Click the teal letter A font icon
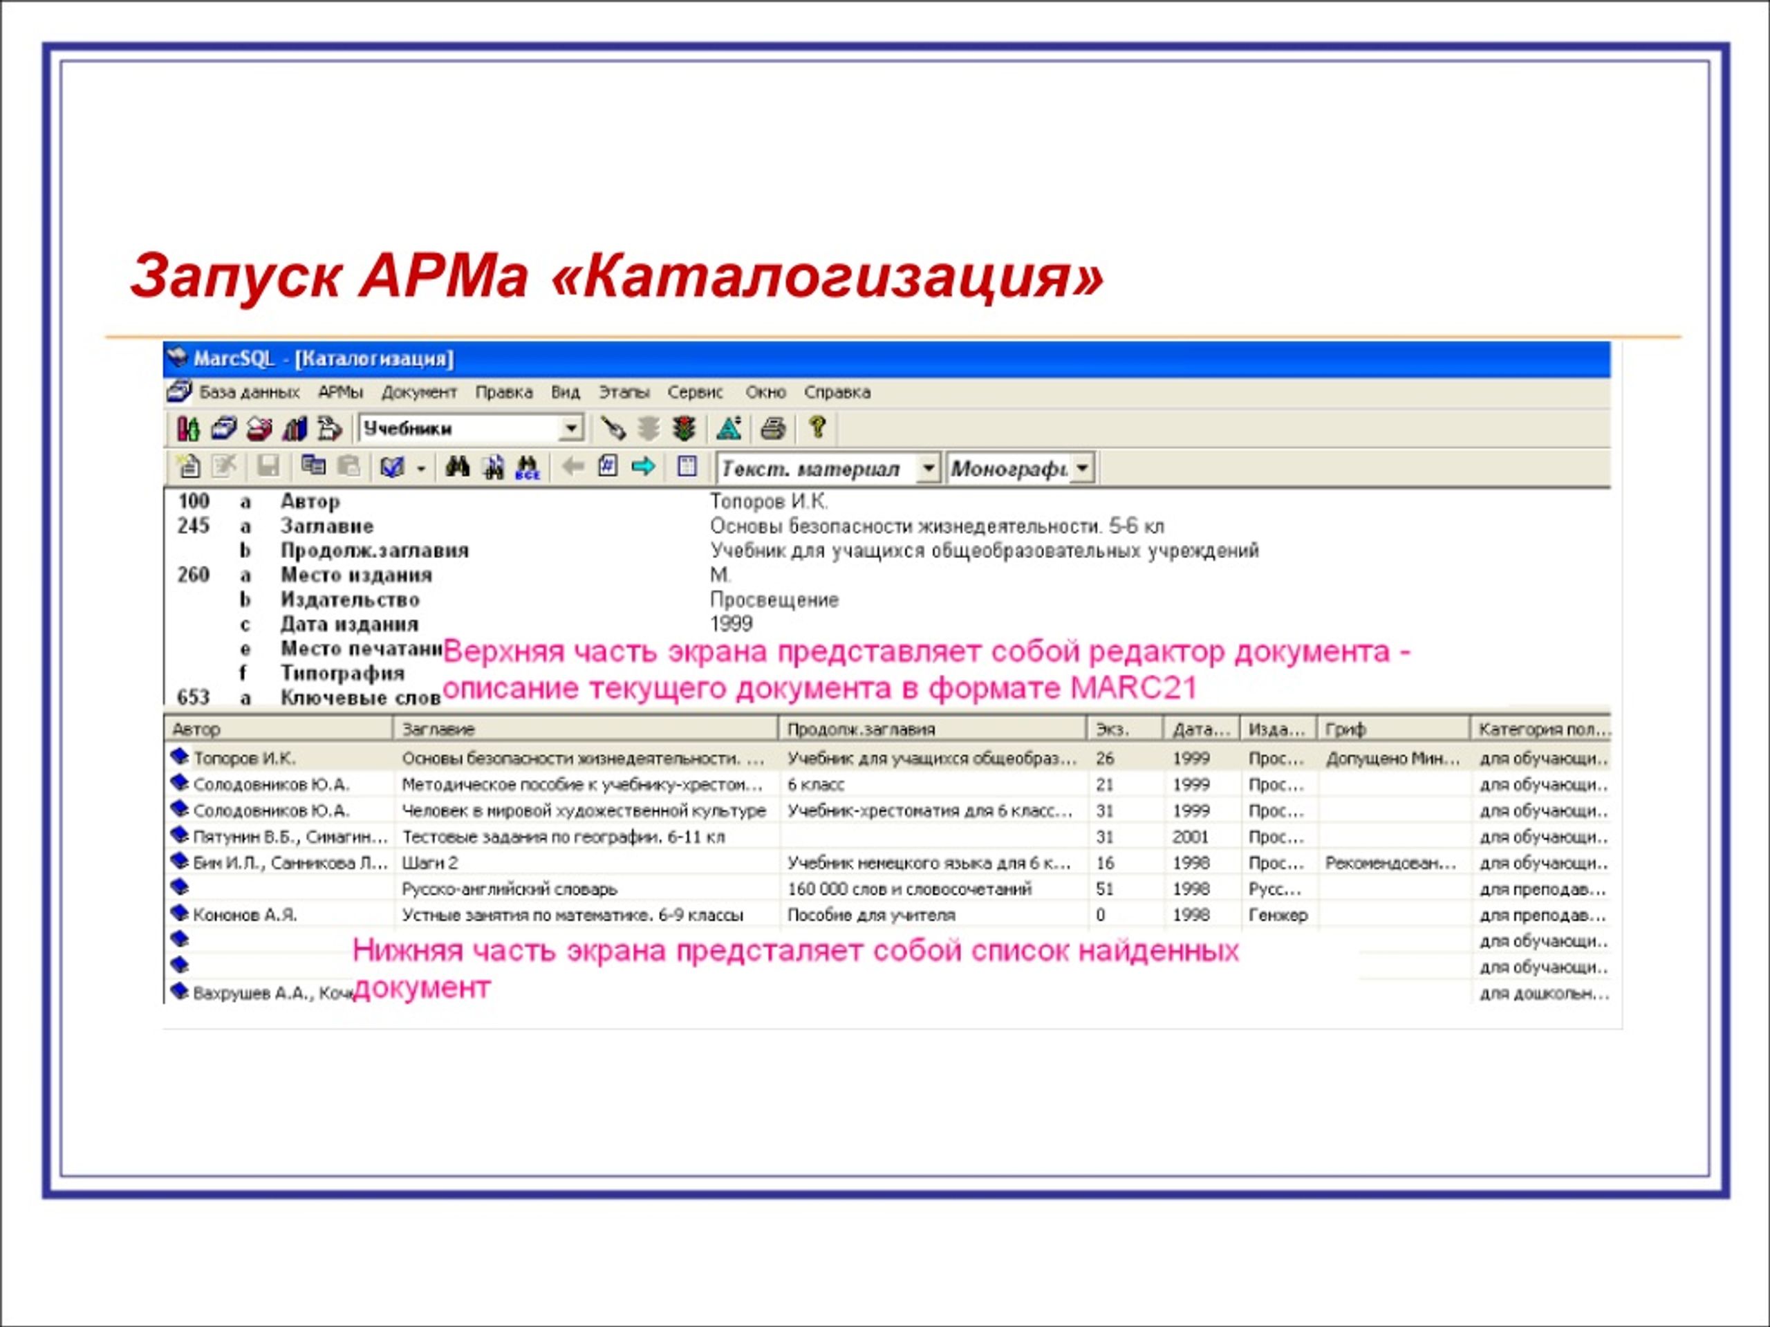Viewport: 1770px width, 1327px height. click(x=729, y=429)
